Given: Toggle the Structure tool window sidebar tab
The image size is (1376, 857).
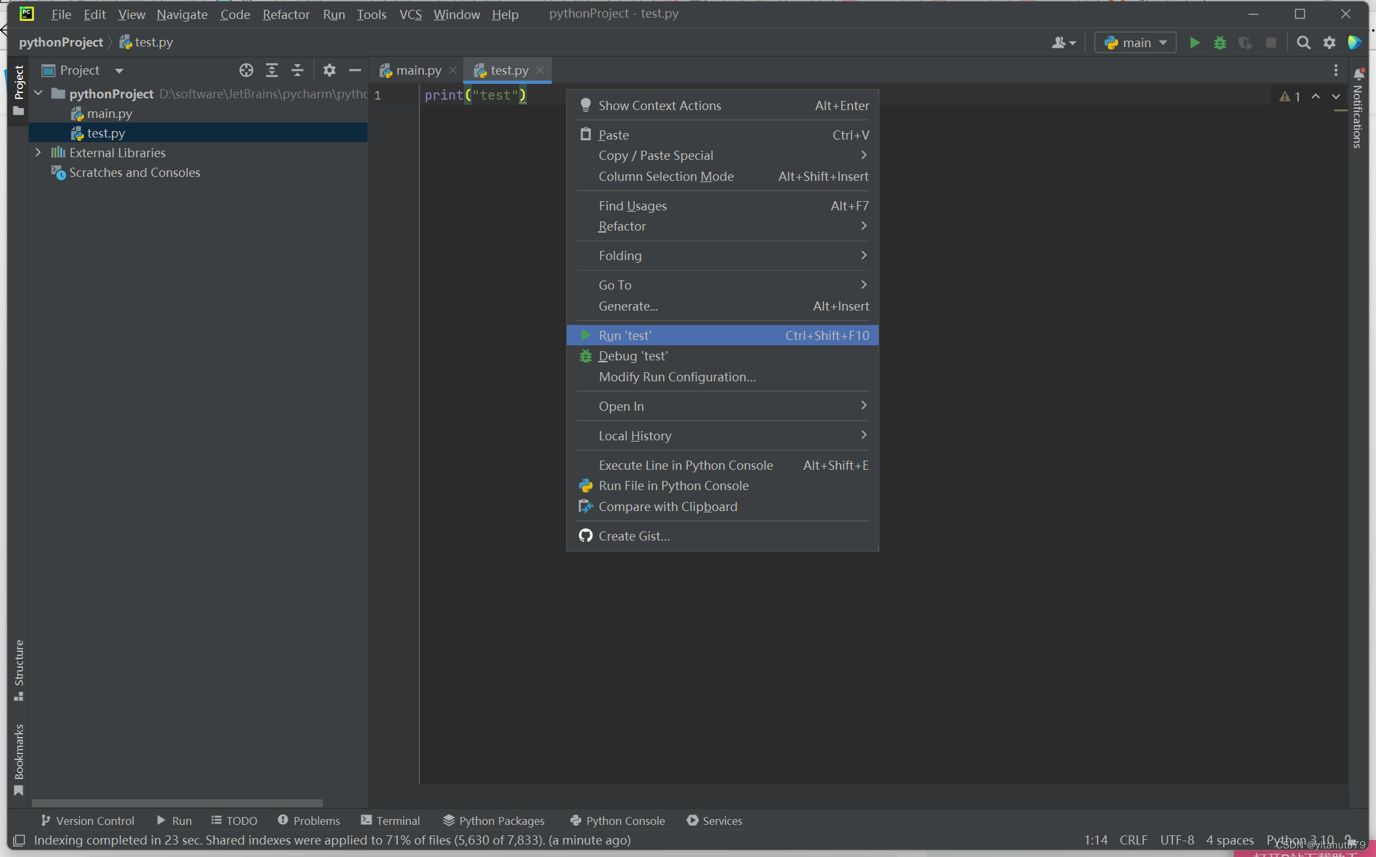Looking at the screenshot, I should click(x=18, y=670).
